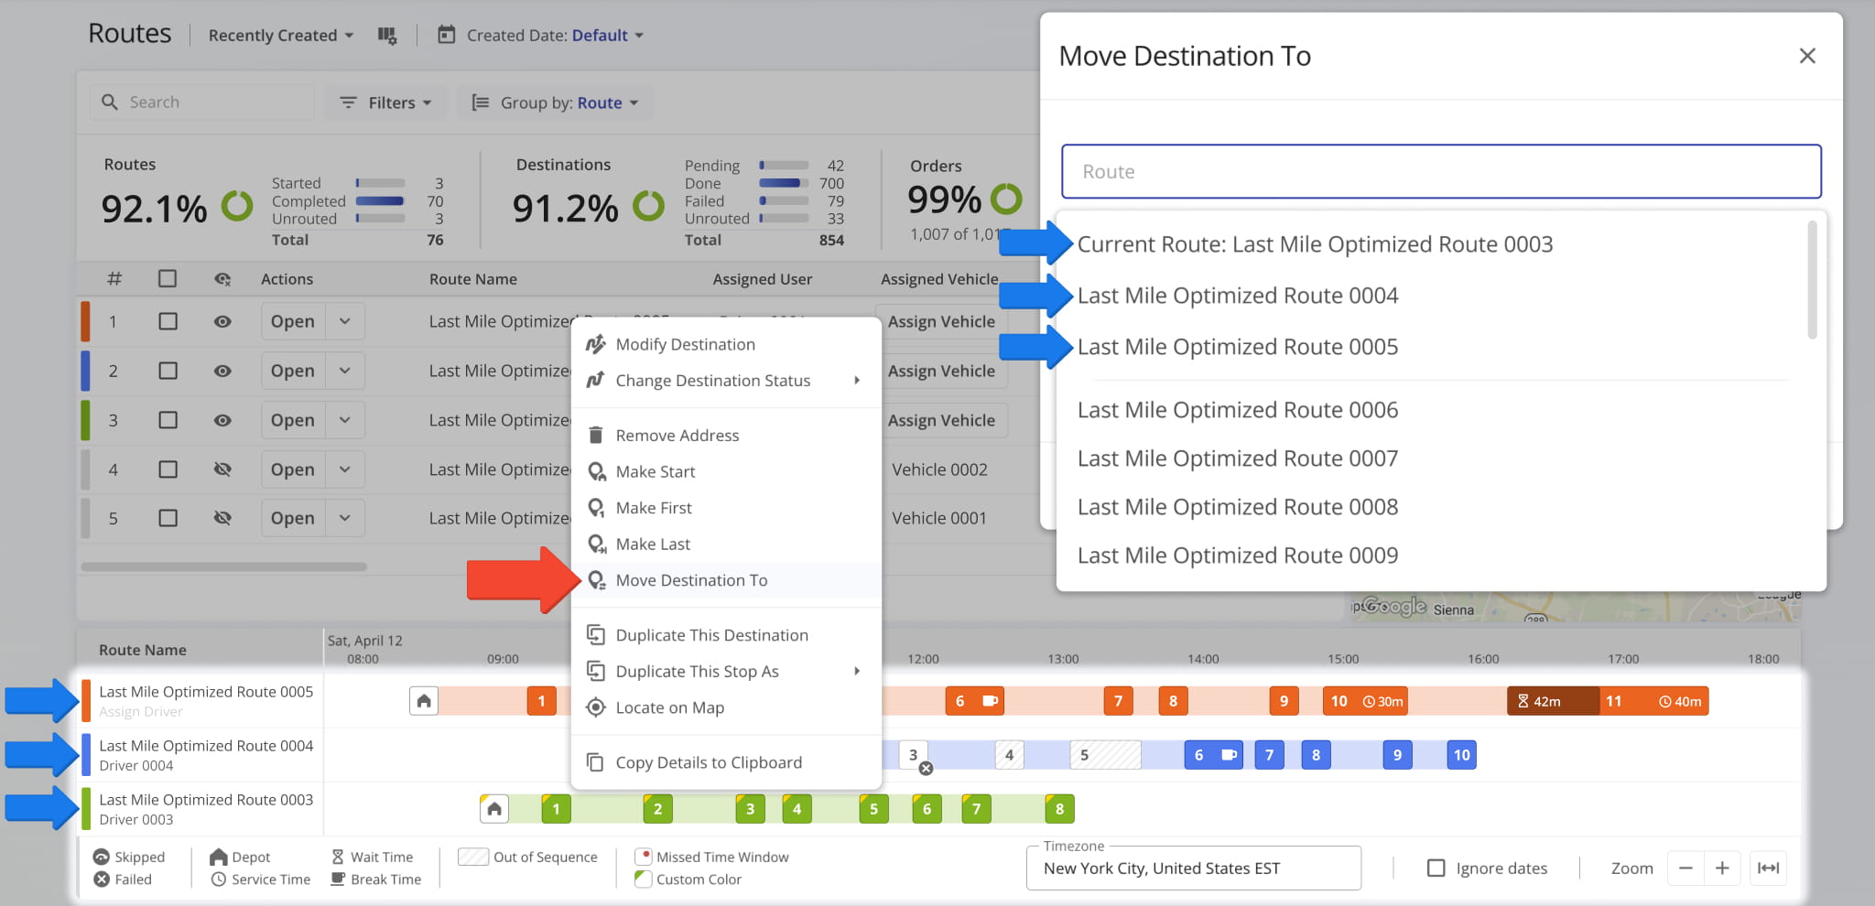The height and width of the screenshot is (906, 1875).
Task: Expand the arrow next to Open in row 3
Action: pyautogui.click(x=345, y=420)
